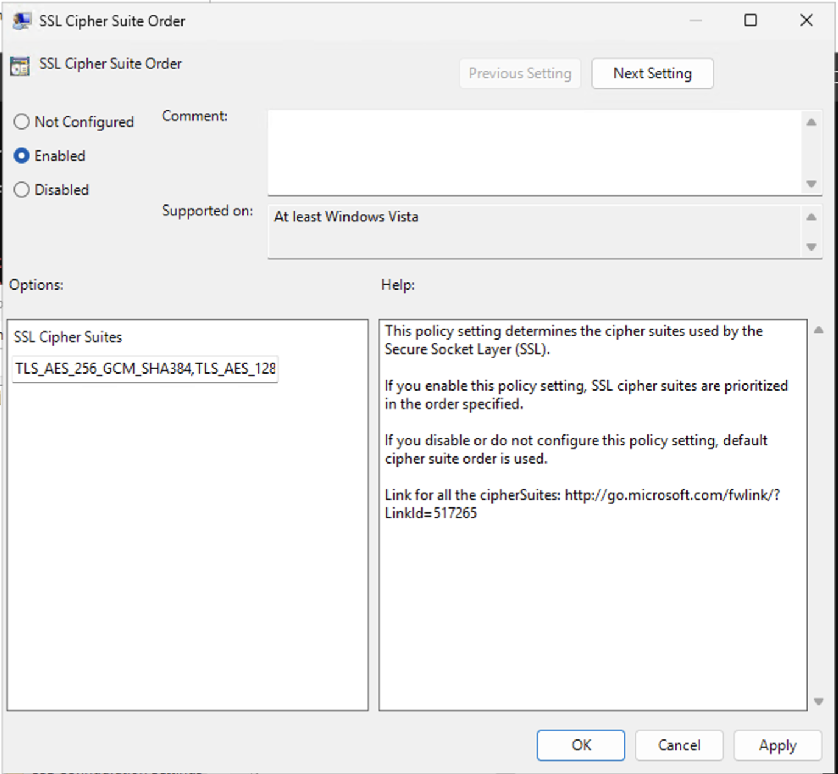Click the Help panel scroll up arrow

tap(819, 330)
